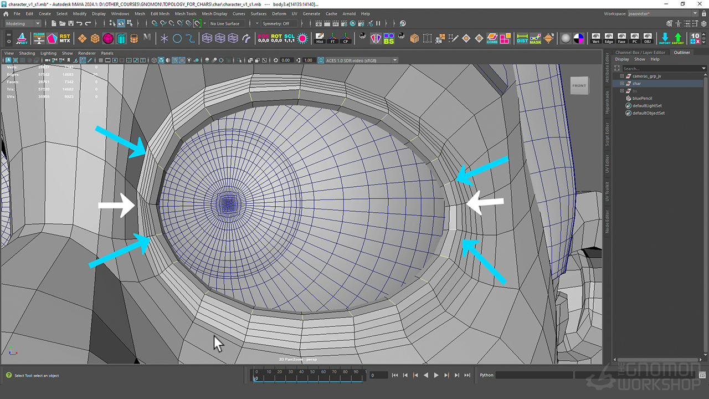The width and height of the screenshot is (709, 399).
Task: Open the Mesh Tools menu
Action: click(x=186, y=14)
